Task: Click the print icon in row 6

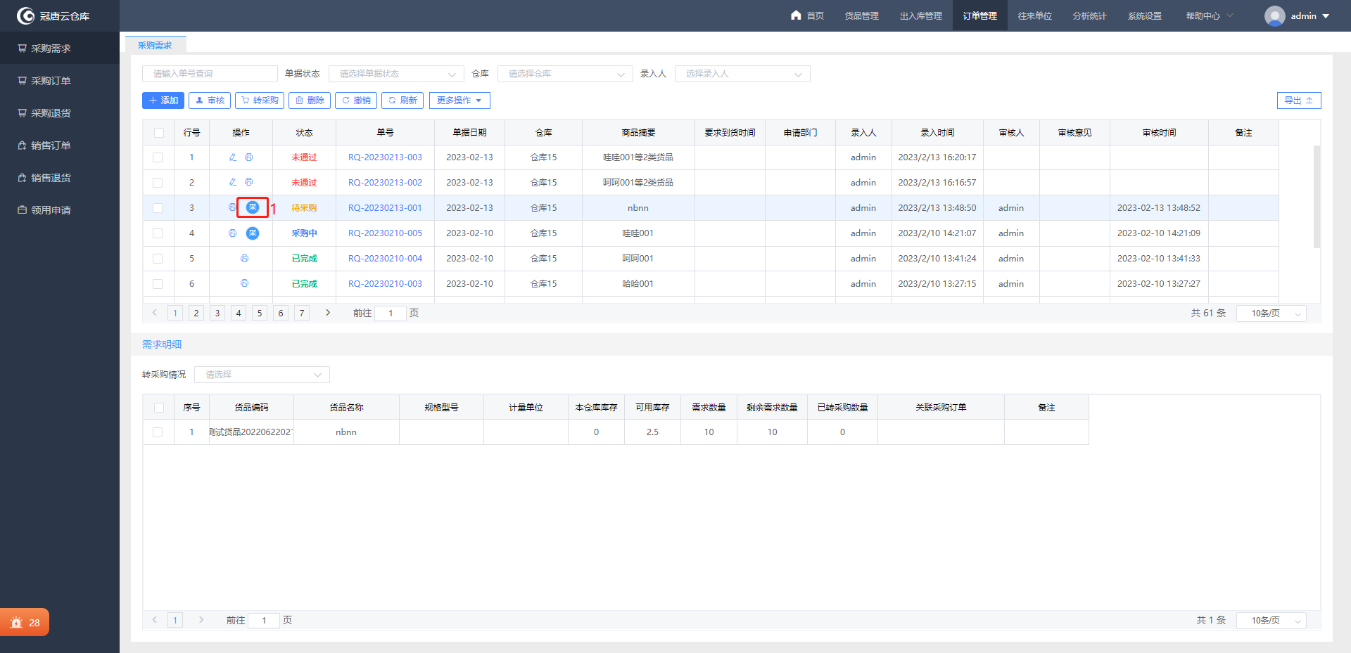Action: (244, 283)
